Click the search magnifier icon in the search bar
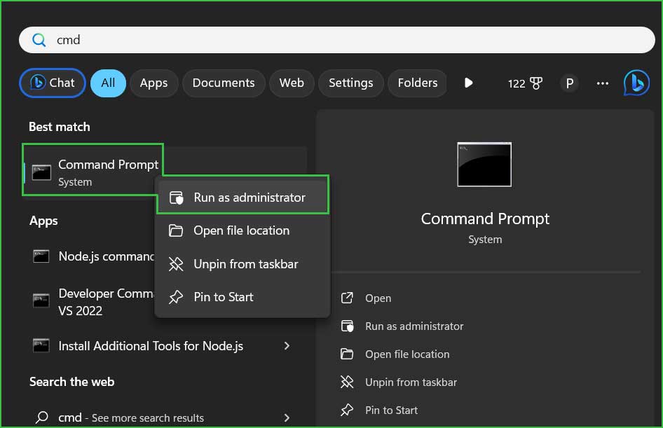The height and width of the screenshot is (428, 663). click(x=39, y=40)
